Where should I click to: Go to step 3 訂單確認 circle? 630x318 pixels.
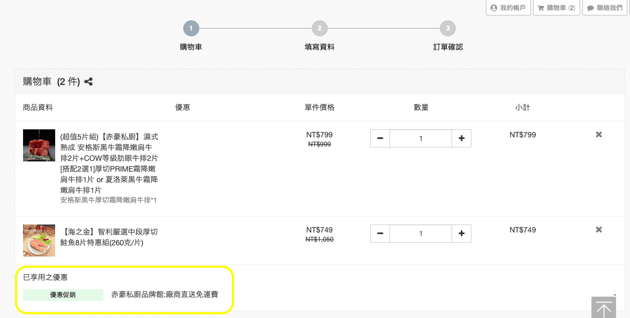(x=447, y=28)
